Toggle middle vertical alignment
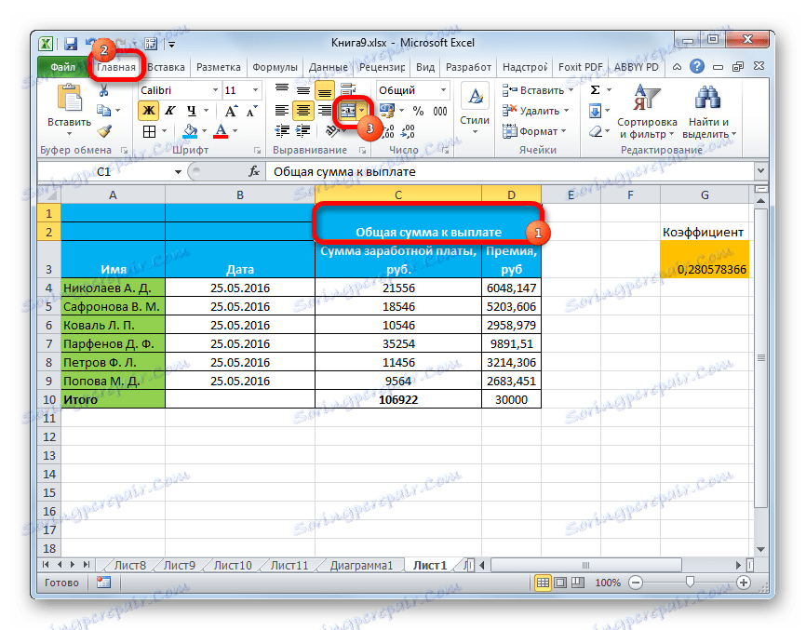 [x=303, y=90]
